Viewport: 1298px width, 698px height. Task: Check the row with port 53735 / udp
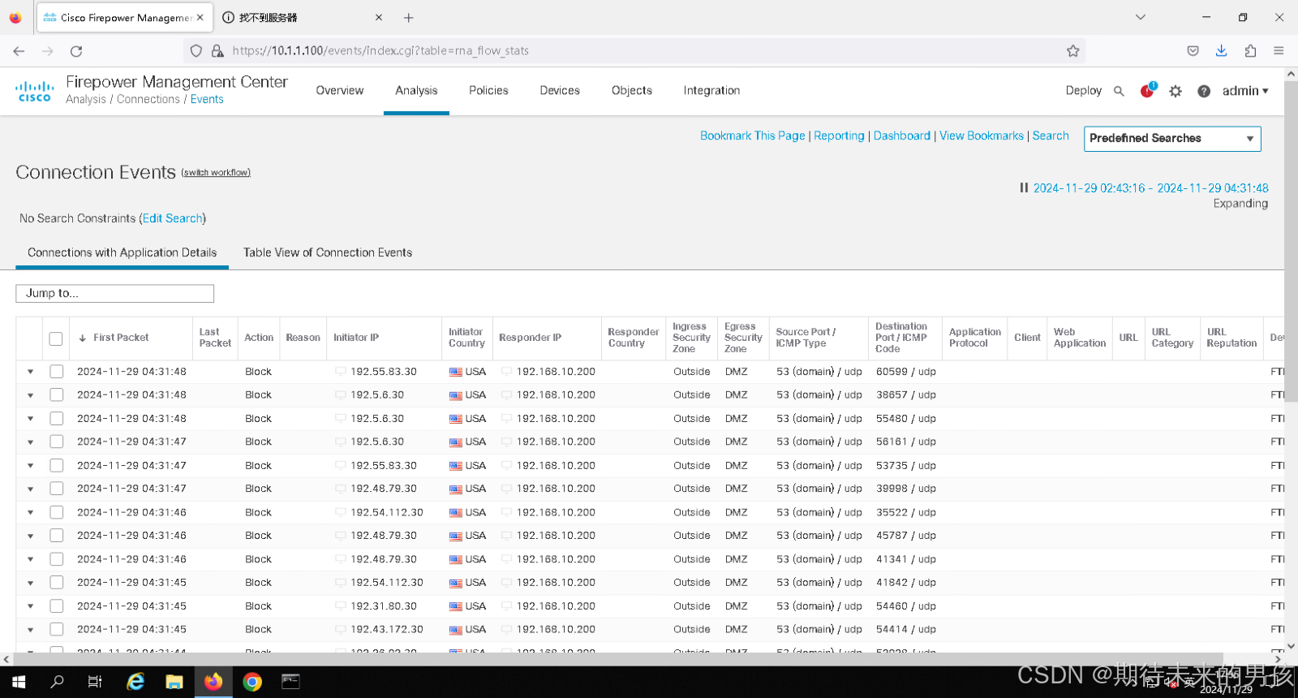[x=56, y=465]
